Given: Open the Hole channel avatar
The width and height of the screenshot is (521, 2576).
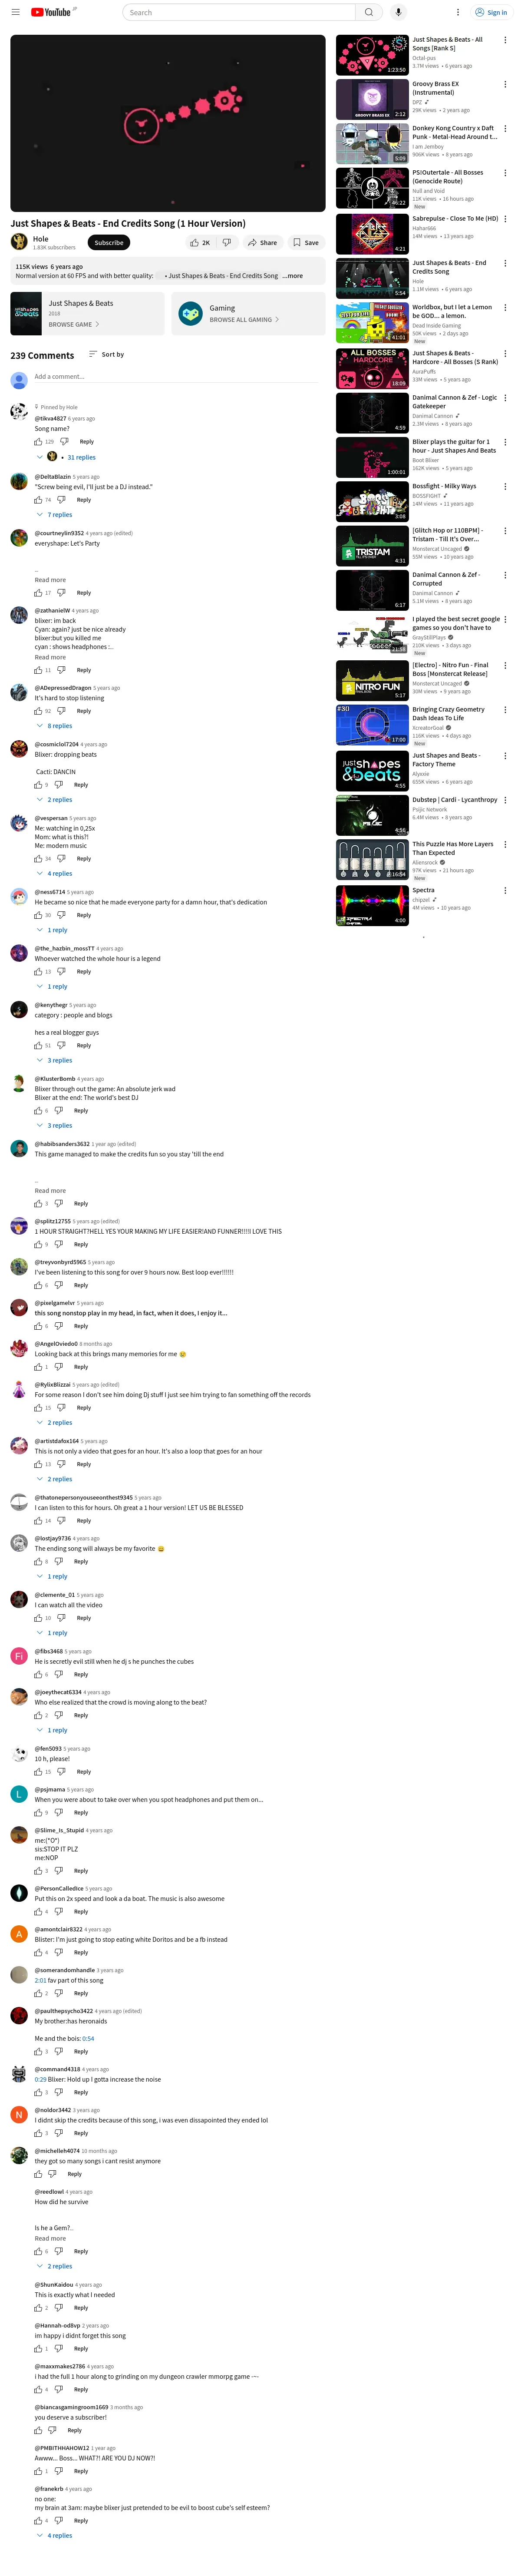Looking at the screenshot, I should click(19, 242).
